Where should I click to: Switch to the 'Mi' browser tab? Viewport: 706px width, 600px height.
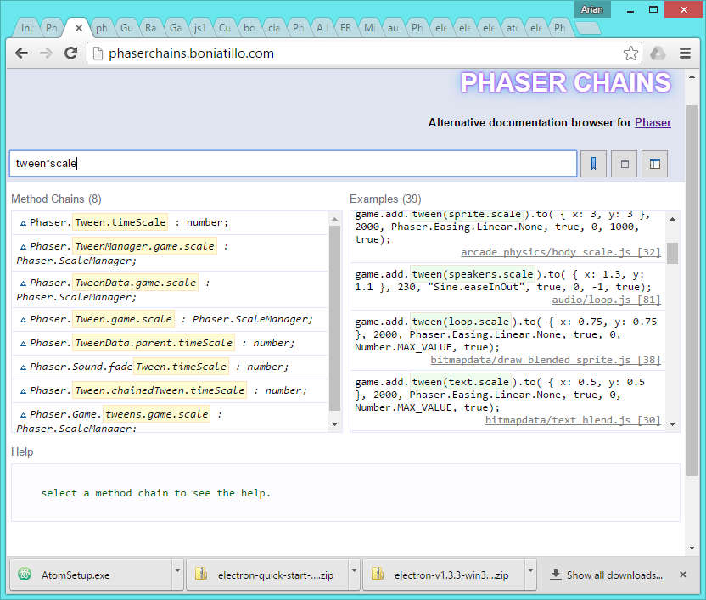coord(370,28)
